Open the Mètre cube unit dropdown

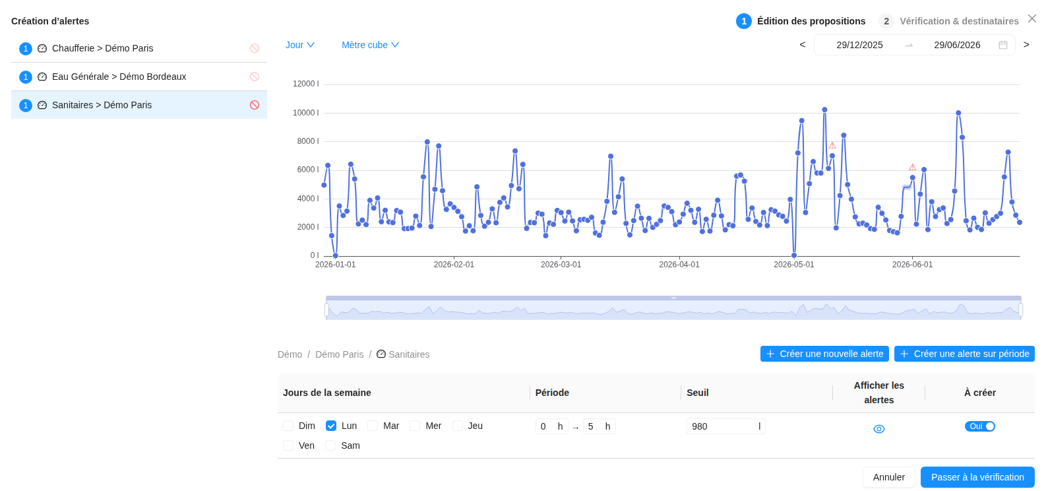click(371, 45)
